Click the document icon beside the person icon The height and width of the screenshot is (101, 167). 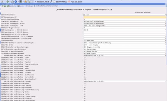pos(29,1)
